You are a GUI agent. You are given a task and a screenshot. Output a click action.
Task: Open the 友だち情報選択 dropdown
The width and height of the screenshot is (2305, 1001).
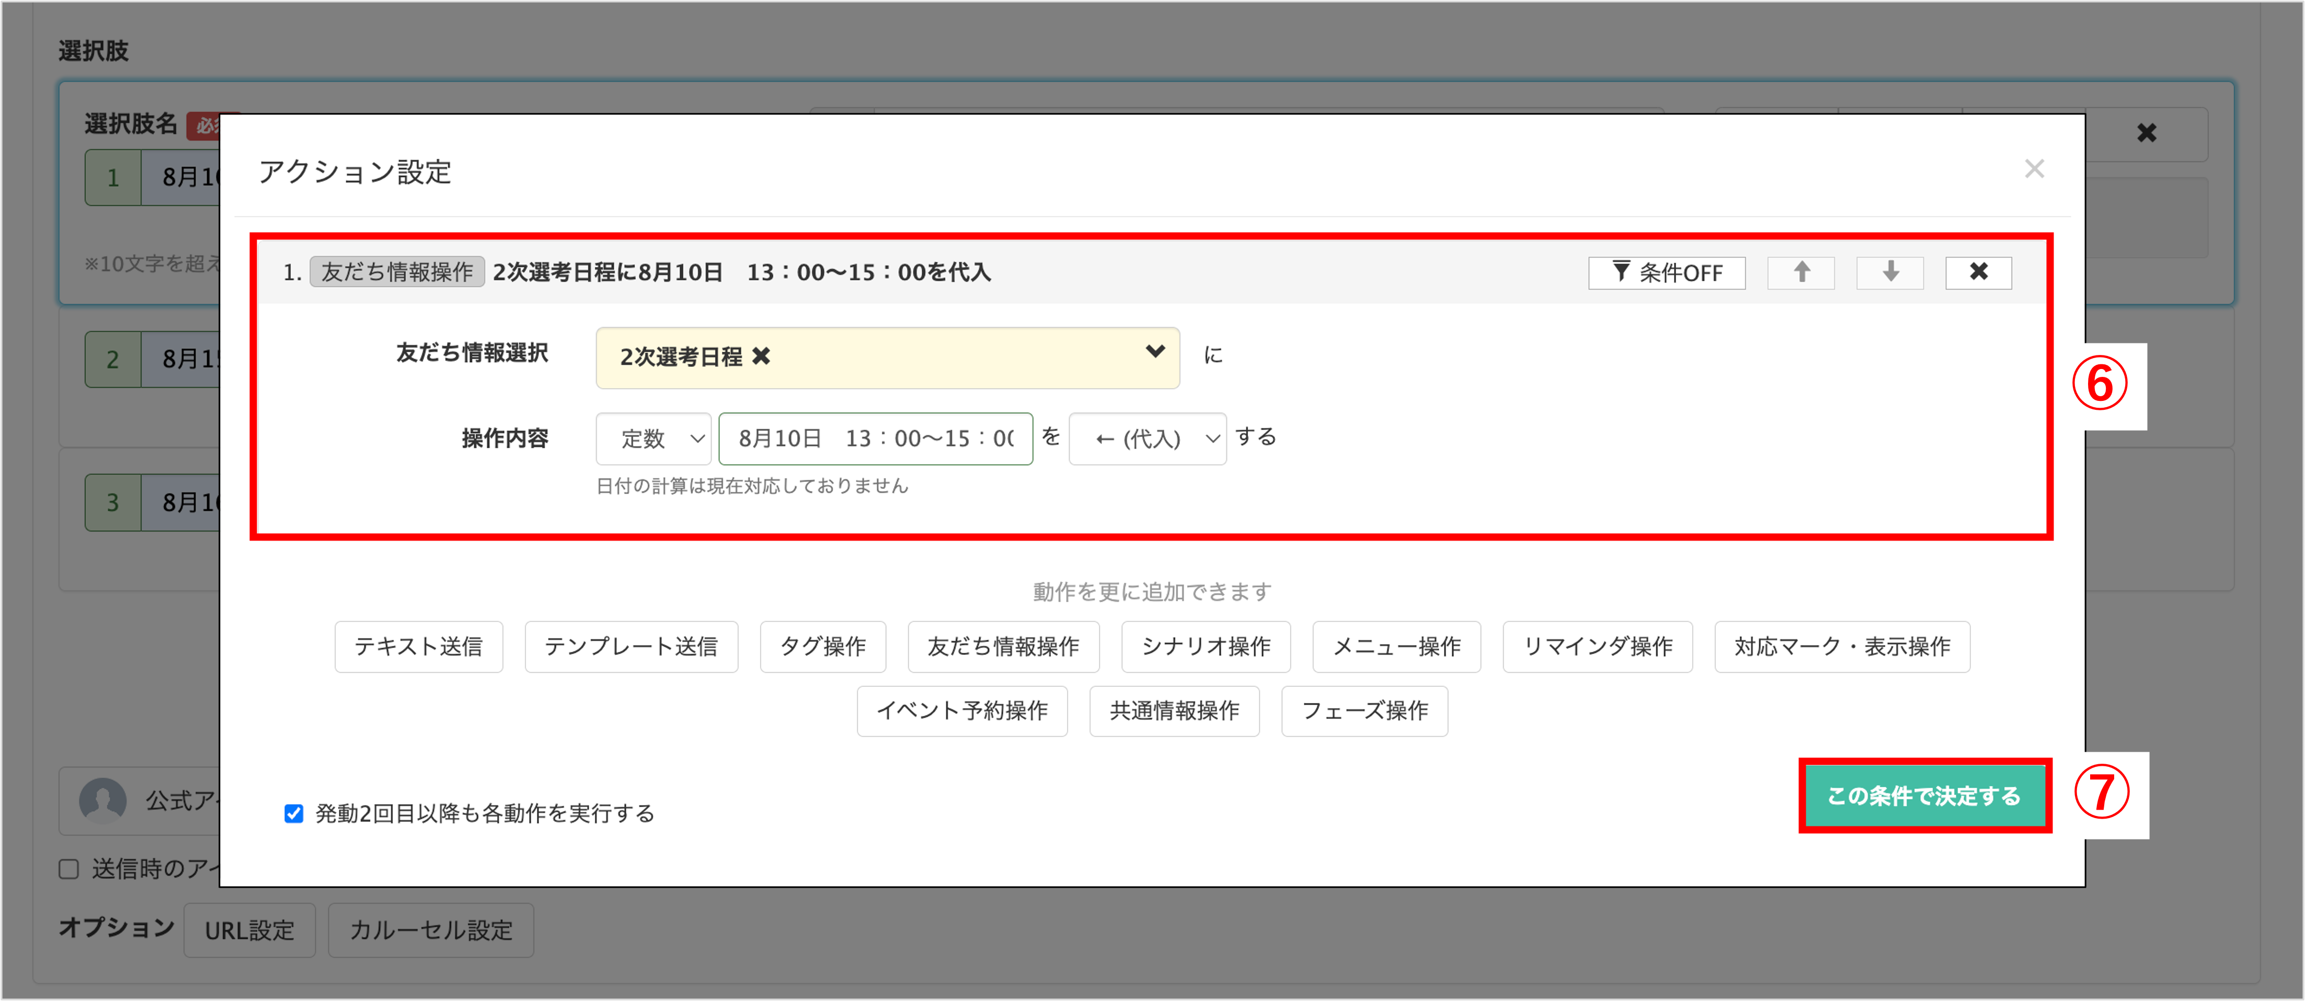(x=888, y=358)
